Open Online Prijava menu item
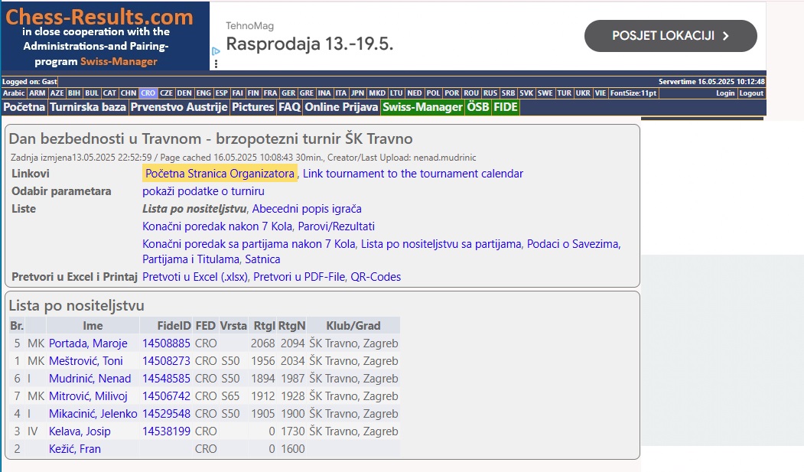This screenshot has width=804, height=472. pos(341,107)
